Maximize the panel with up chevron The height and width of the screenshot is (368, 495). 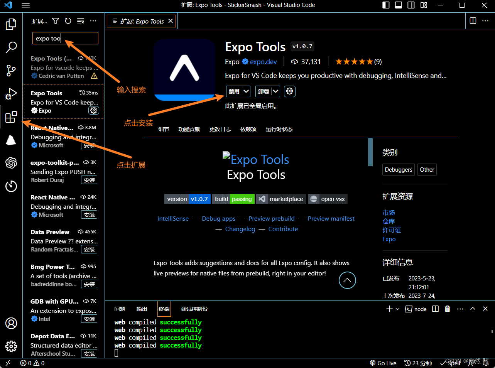click(473, 309)
